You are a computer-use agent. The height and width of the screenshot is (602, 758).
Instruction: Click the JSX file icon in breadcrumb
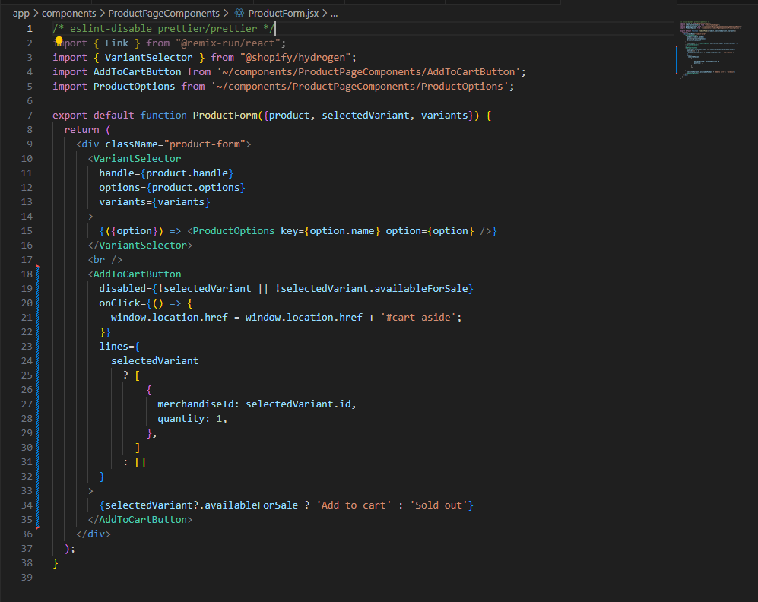pyautogui.click(x=239, y=14)
